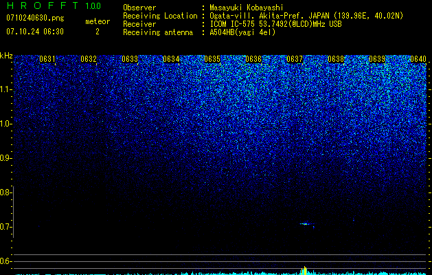Click time marker 0636
Image resolution: width=432 pixels, height=275 pixels.
tap(253, 59)
